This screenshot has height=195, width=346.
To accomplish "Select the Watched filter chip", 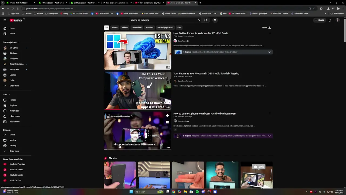I will [149, 27].
